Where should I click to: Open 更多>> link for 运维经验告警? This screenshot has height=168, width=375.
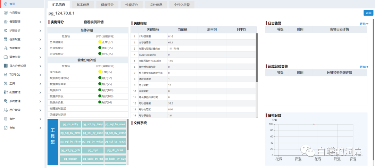[364, 67]
